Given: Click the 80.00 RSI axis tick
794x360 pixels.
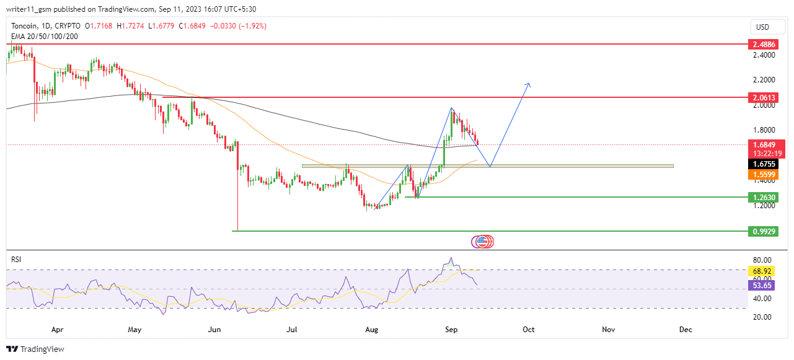Looking at the screenshot, I should 761,260.
